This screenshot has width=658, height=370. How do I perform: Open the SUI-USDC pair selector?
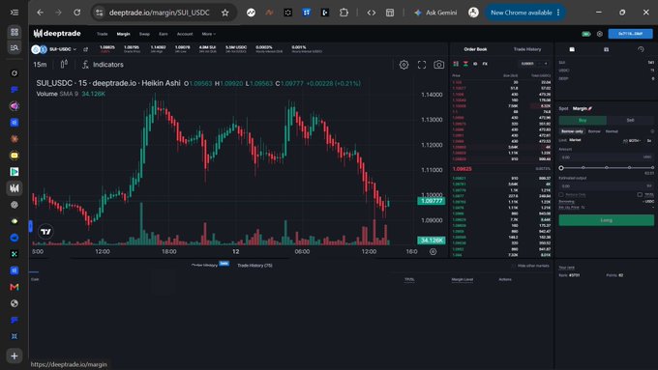(x=54, y=49)
